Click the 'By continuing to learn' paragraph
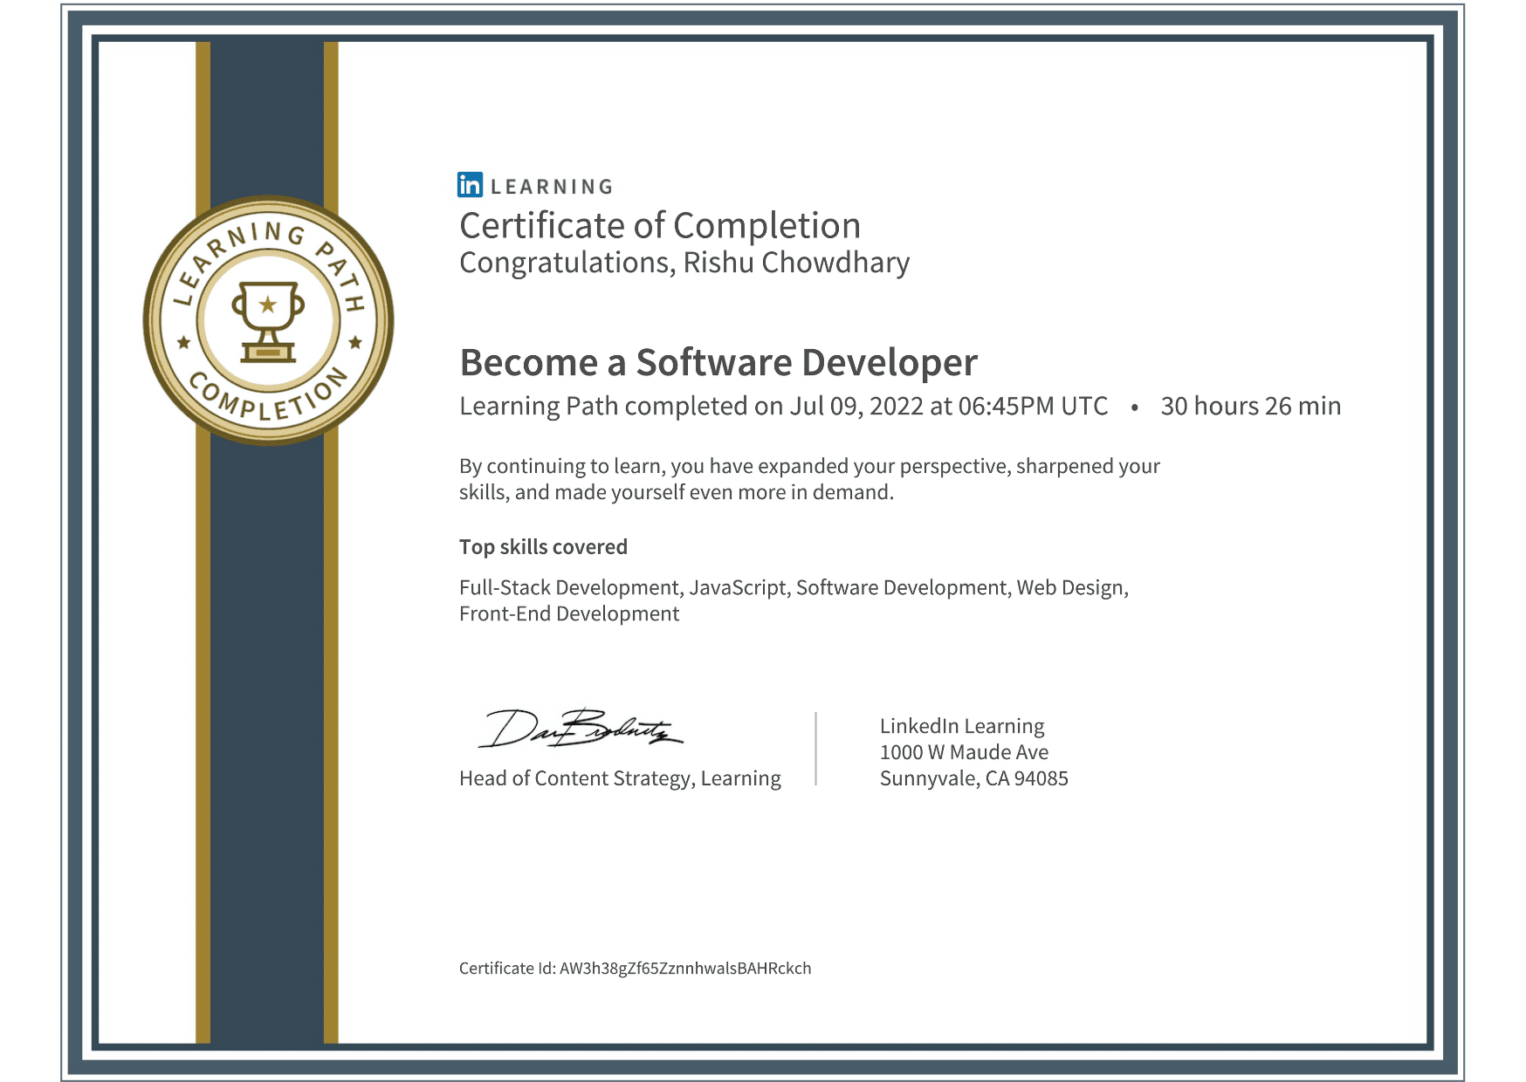 (x=809, y=479)
